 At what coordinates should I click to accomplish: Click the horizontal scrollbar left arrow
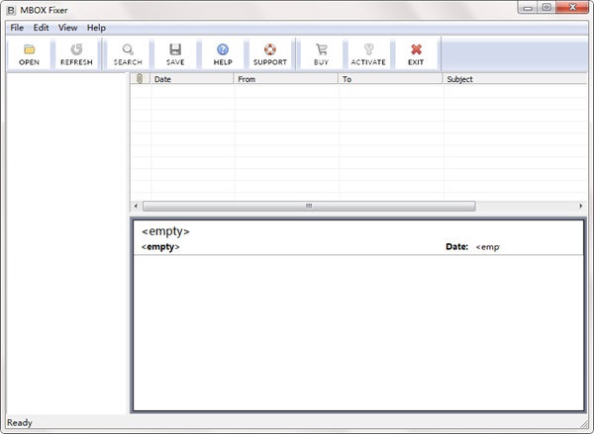[136, 207]
